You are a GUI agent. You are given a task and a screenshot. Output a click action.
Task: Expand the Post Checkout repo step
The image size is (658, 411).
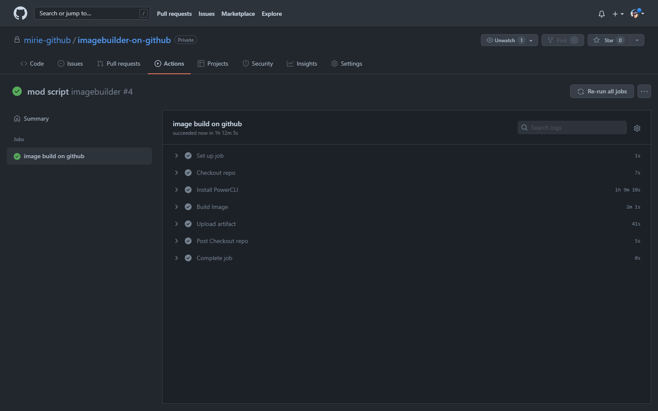click(177, 241)
